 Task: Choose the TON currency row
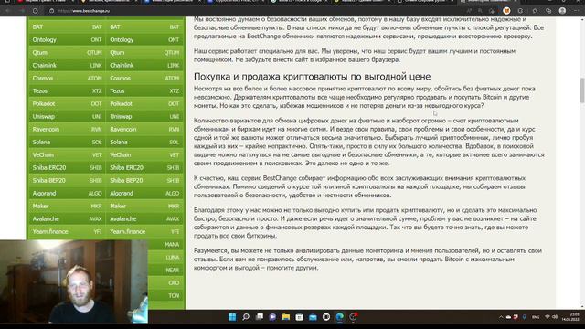[x=165, y=296]
